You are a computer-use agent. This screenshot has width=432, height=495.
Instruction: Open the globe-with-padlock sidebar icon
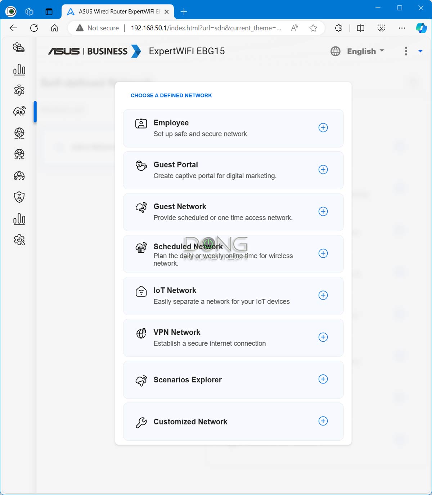[19, 133]
